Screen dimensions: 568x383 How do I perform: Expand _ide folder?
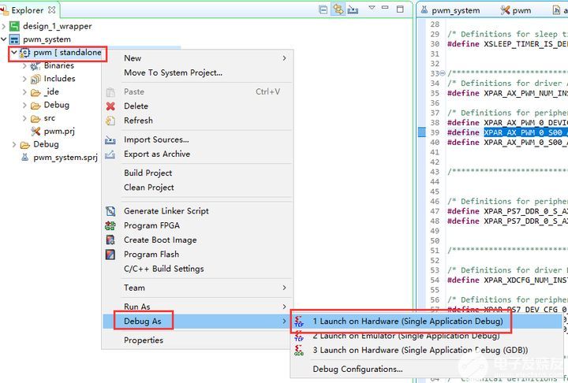point(24,92)
